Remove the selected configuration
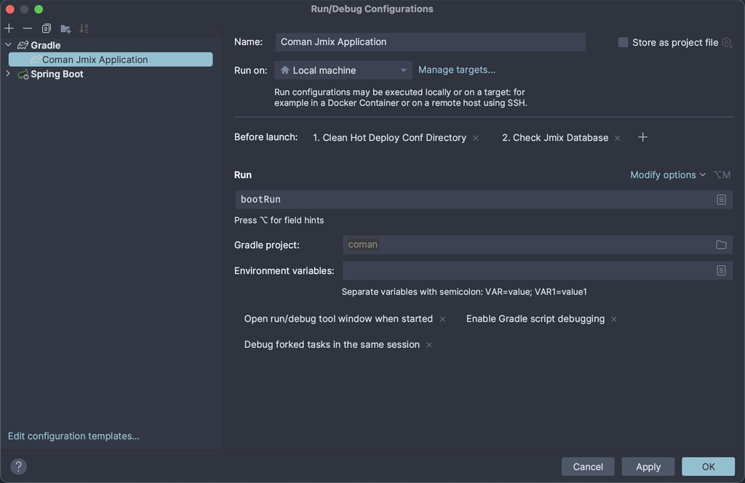The width and height of the screenshot is (745, 483). coord(27,28)
